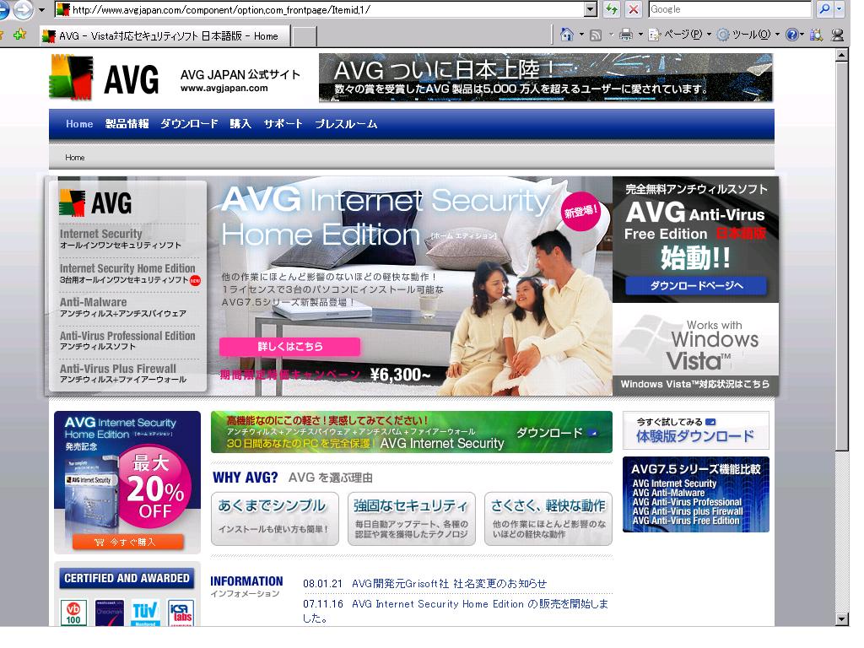Open the Grisoft社 社名変更のお知らせ news link
864x648 pixels.
click(x=449, y=584)
